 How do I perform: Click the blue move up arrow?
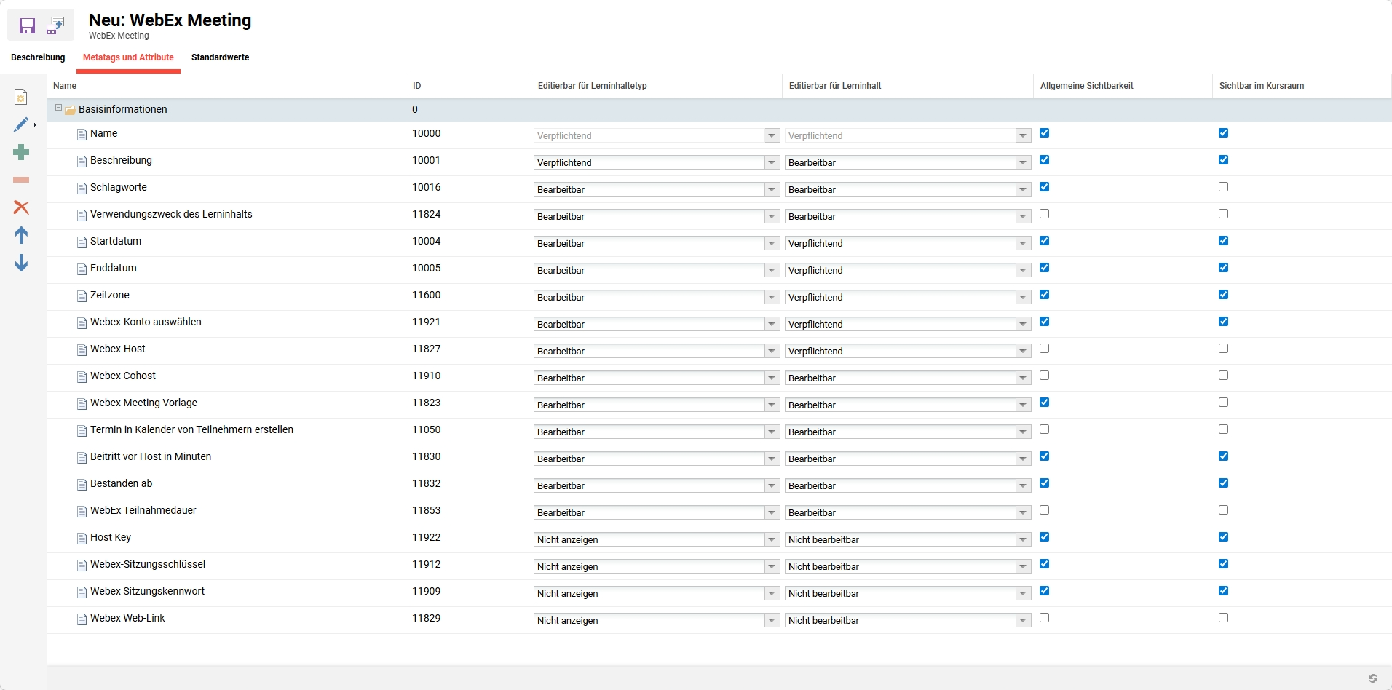point(21,235)
